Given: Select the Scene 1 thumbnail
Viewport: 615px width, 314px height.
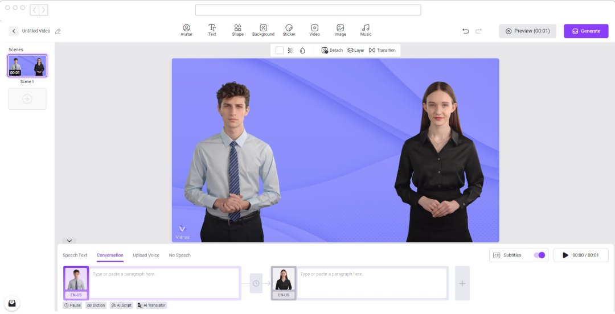Looking at the screenshot, I should (x=27, y=65).
